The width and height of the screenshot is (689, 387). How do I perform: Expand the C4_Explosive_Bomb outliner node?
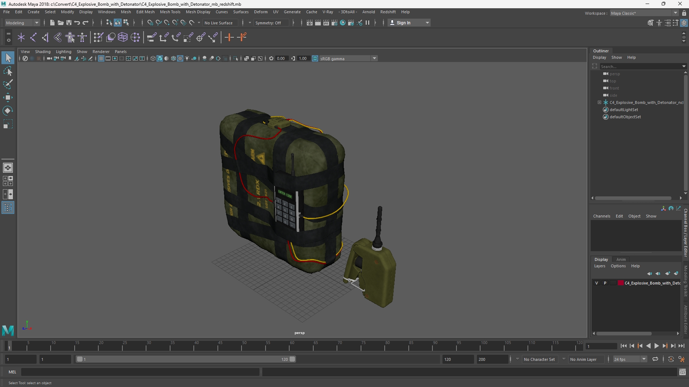click(599, 102)
